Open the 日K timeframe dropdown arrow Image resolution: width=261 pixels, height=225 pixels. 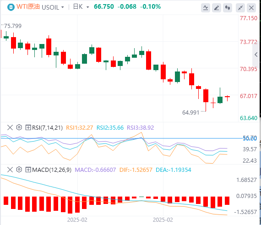tap(88, 7)
